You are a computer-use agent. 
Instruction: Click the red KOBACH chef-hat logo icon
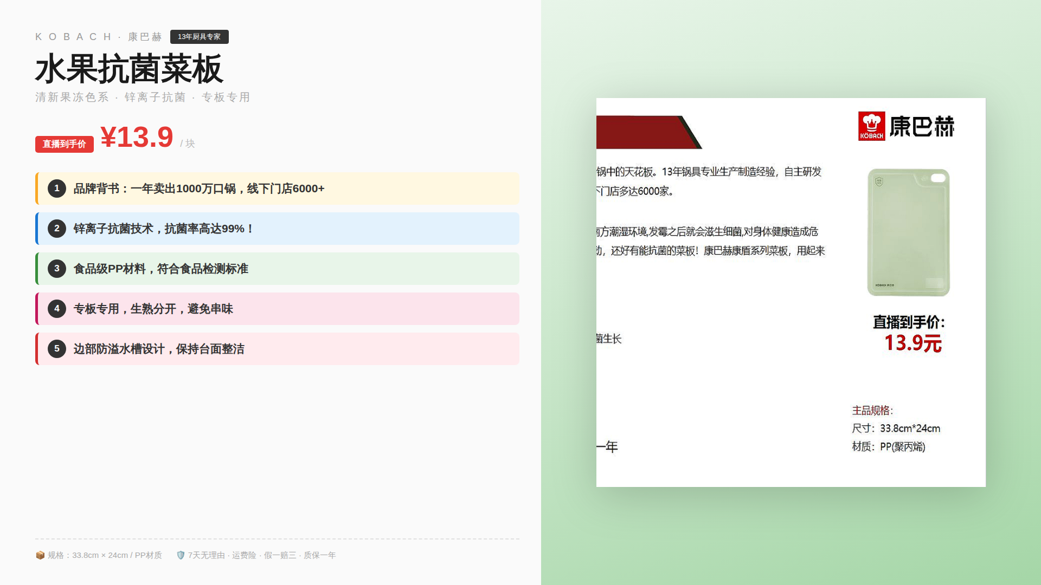(871, 126)
